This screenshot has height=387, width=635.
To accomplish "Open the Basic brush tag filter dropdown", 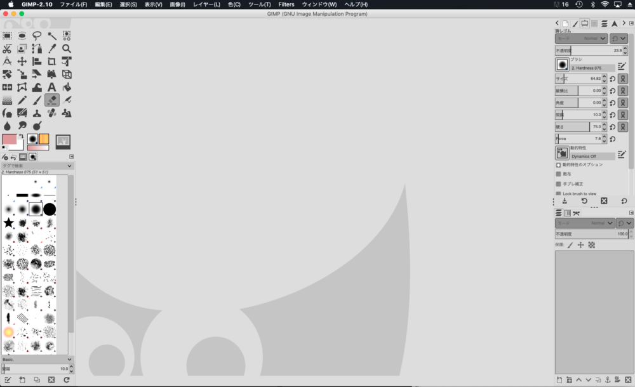I will click(37, 359).
